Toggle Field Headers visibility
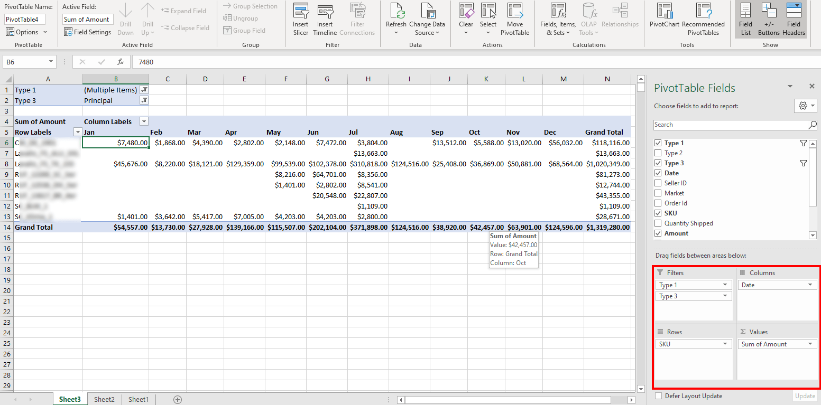The width and height of the screenshot is (821, 405). 794,20
